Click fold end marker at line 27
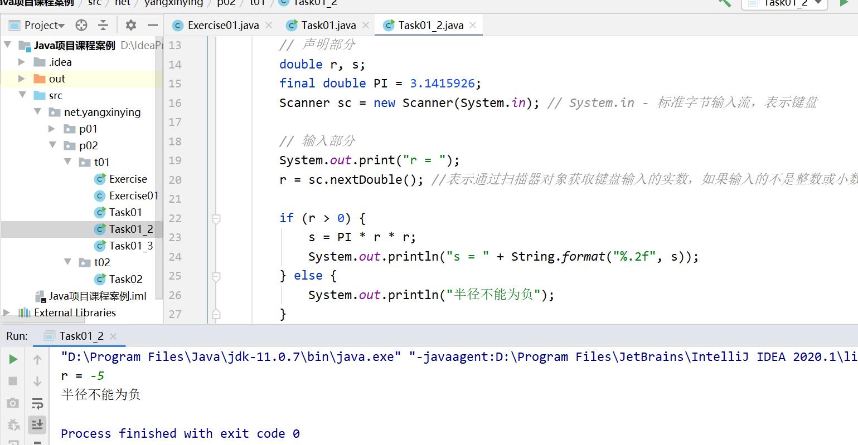Screen dimensions: 858x445 [216, 314]
